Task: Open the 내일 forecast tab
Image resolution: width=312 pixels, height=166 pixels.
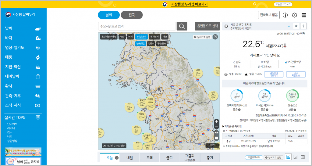Action: (129, 158)
